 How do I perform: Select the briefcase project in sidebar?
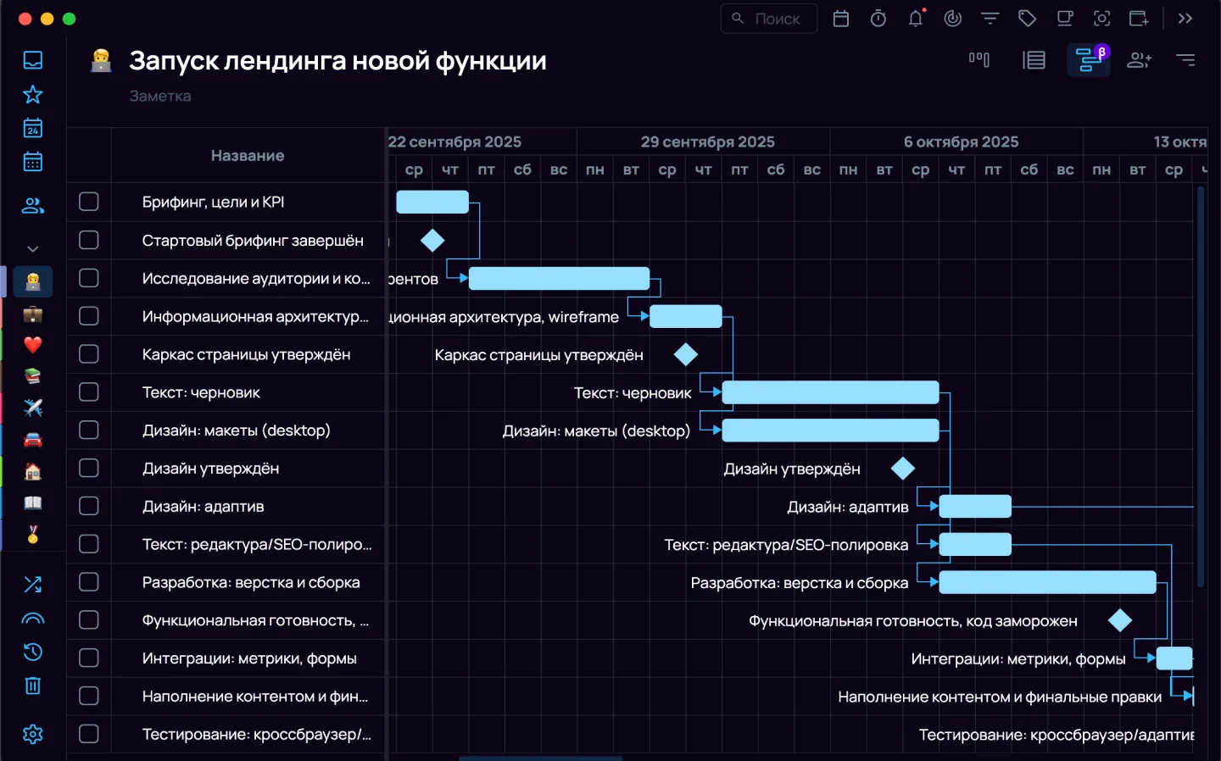[33, 314]
